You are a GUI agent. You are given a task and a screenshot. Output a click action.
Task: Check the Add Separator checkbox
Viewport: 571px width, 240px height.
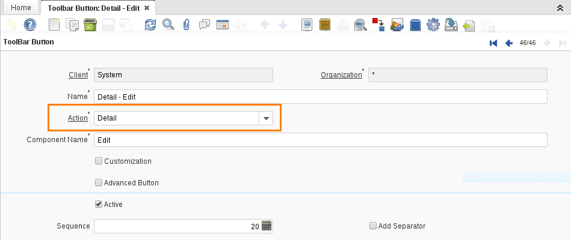pyautogui.click(x=373, y=226)
